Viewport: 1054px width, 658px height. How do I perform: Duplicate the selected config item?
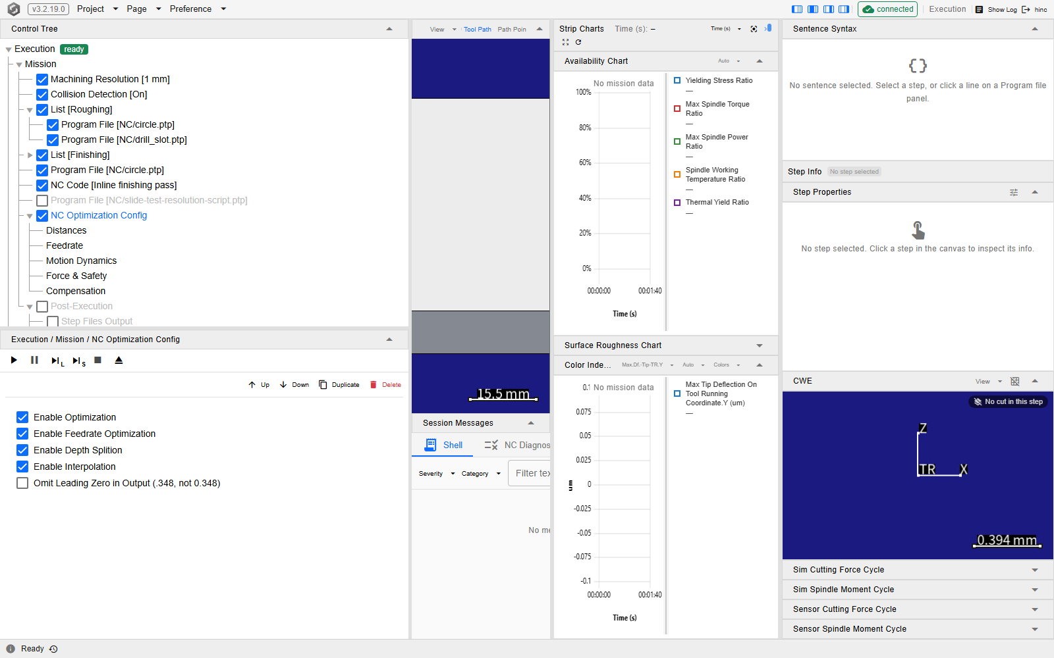(x=339, y=385)
